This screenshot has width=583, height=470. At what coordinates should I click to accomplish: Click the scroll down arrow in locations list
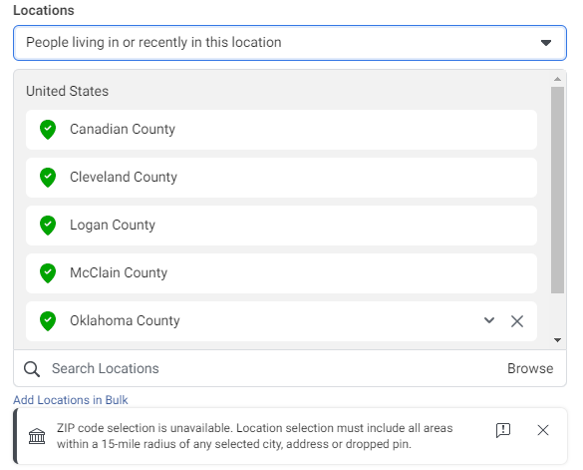[x=557, y=339]
